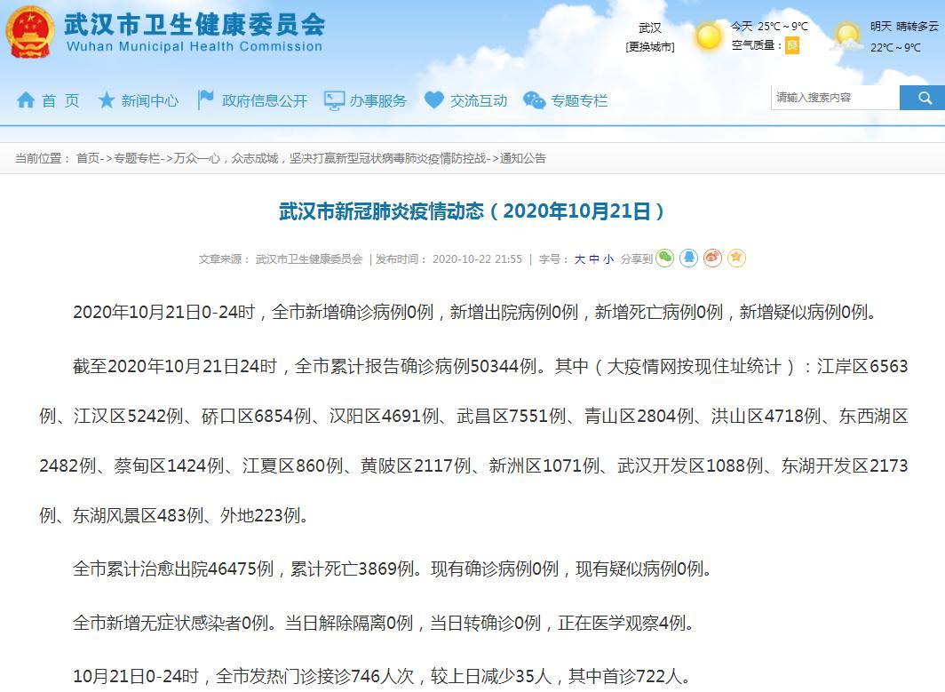Share the article via the QQ icon
The height and width of the screenshot is (692, 945).
689,258
